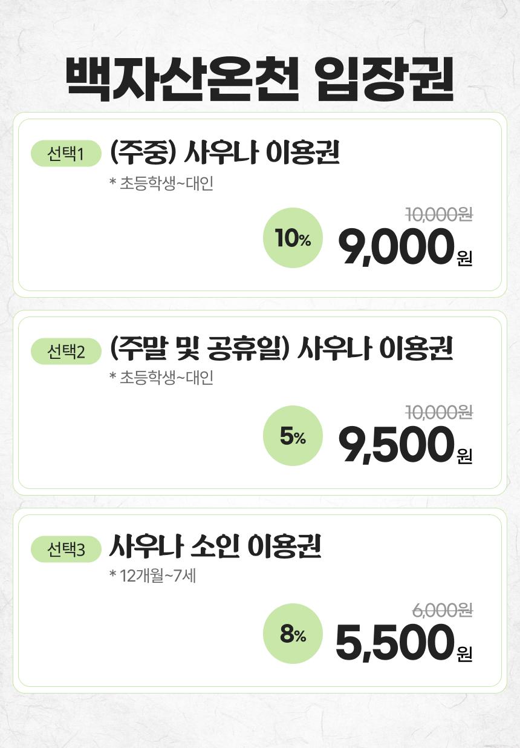
Task: Click the crossed-out 6,000원 original price
Action: (442, 610)
